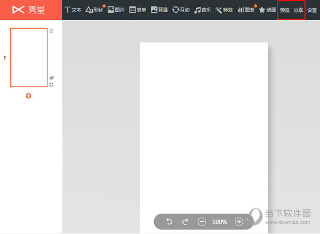Zoom out the canvas
320x234 pixels.
pyautogui.click(x=202, y=222)
